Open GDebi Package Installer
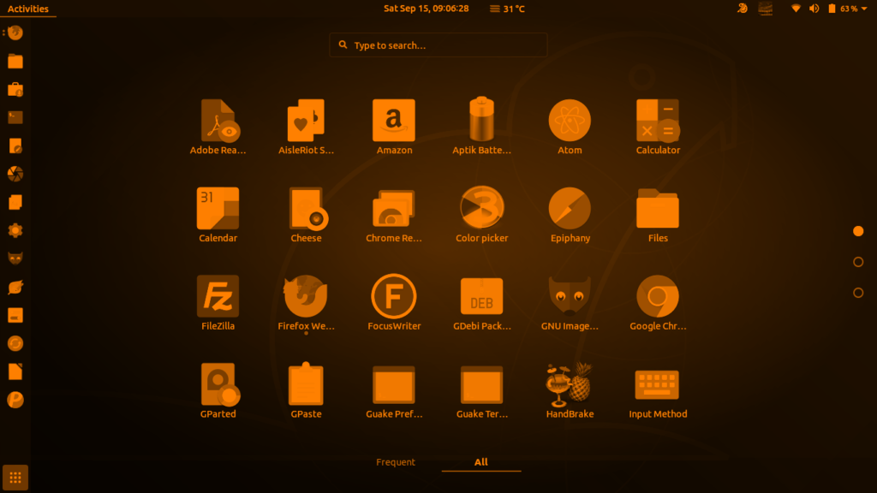Screen dimensions: 877x493 (481, 302)
